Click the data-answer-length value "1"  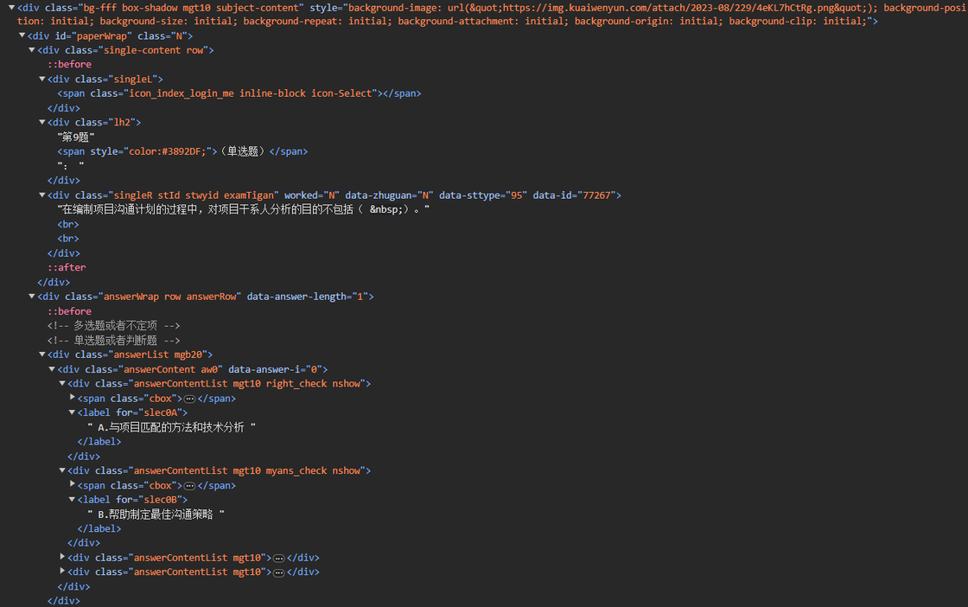click(x=361, y=297)
